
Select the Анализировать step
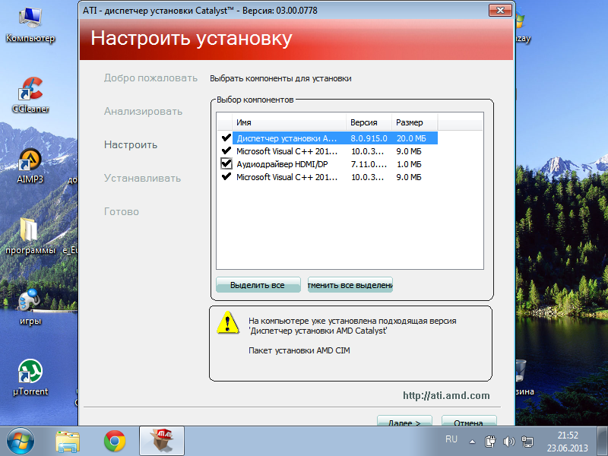point(143,111)
